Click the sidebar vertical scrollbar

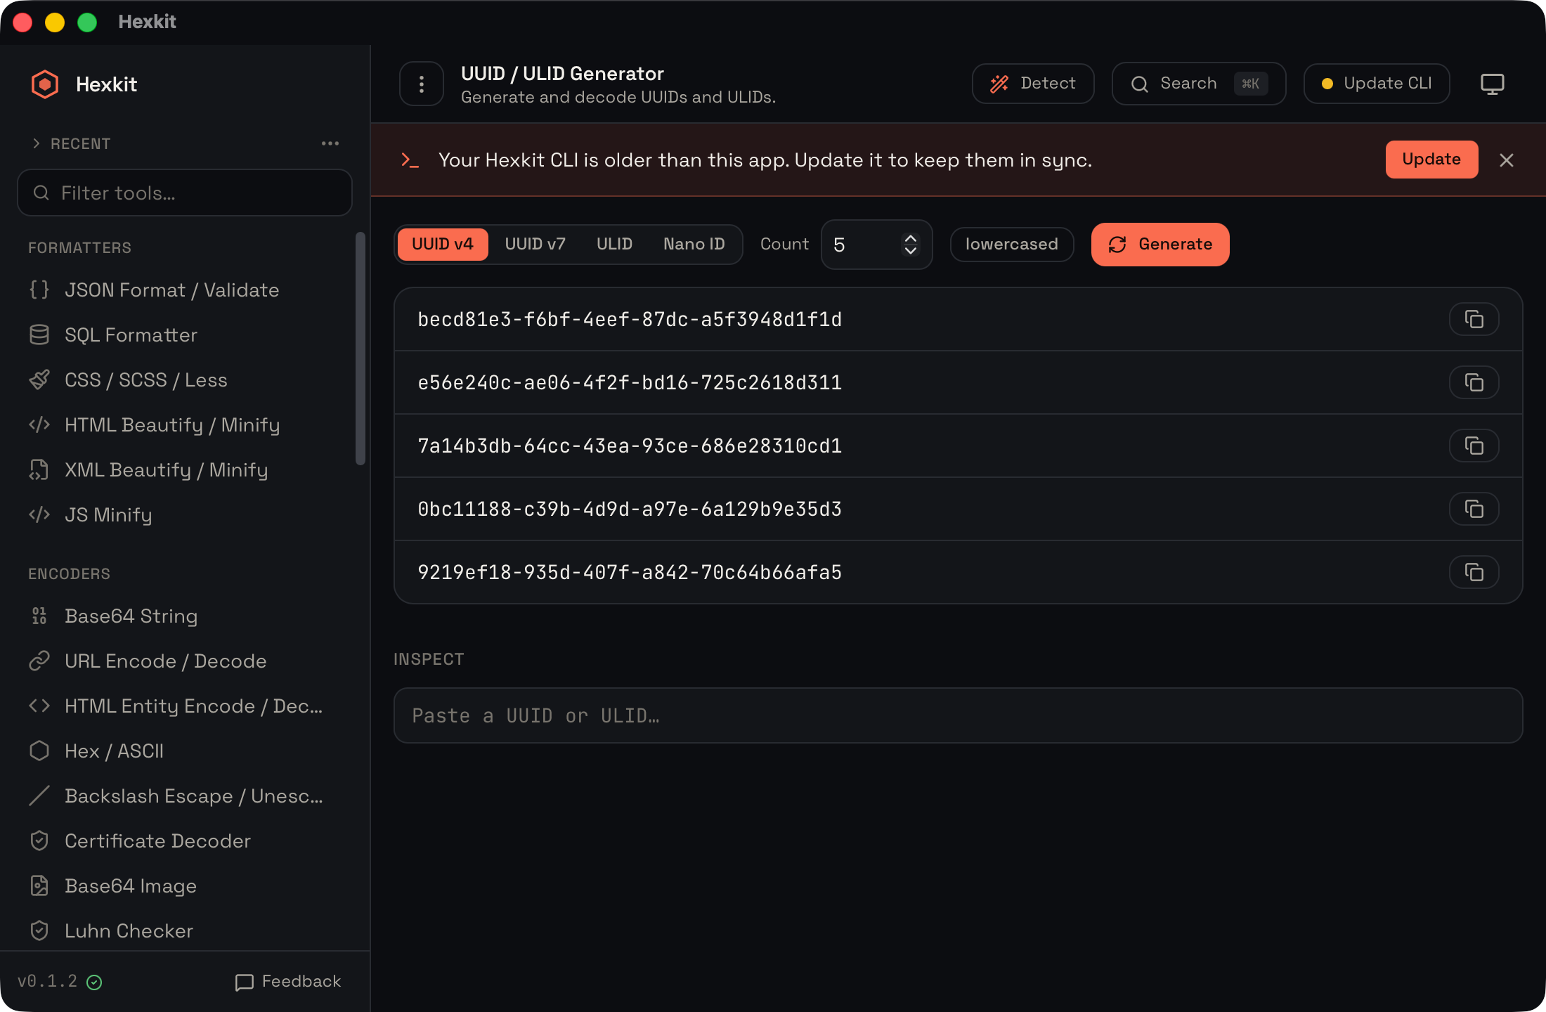[360, 349]
